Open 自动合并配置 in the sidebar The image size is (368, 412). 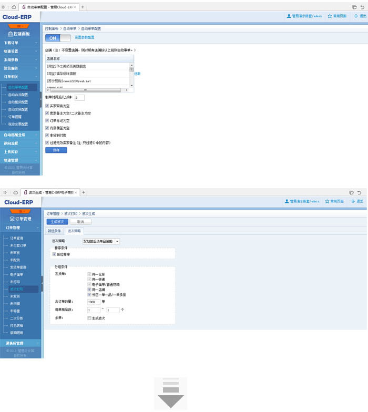(x=18, y=95)
